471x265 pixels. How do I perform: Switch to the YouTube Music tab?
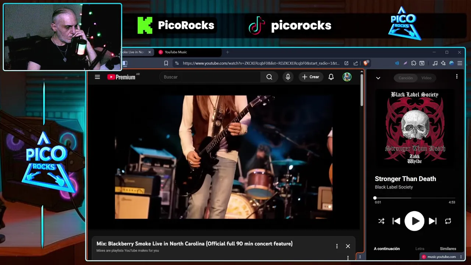click(x=189, y=52)
